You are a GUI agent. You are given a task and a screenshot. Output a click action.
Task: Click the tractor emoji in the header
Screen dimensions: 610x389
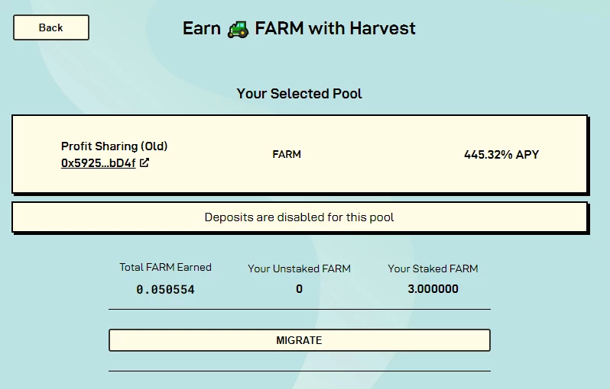pos(238,29)
